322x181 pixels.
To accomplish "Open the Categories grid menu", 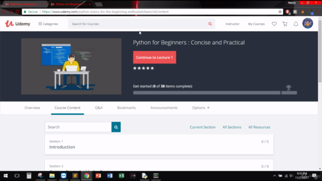I will coord(48,24).
